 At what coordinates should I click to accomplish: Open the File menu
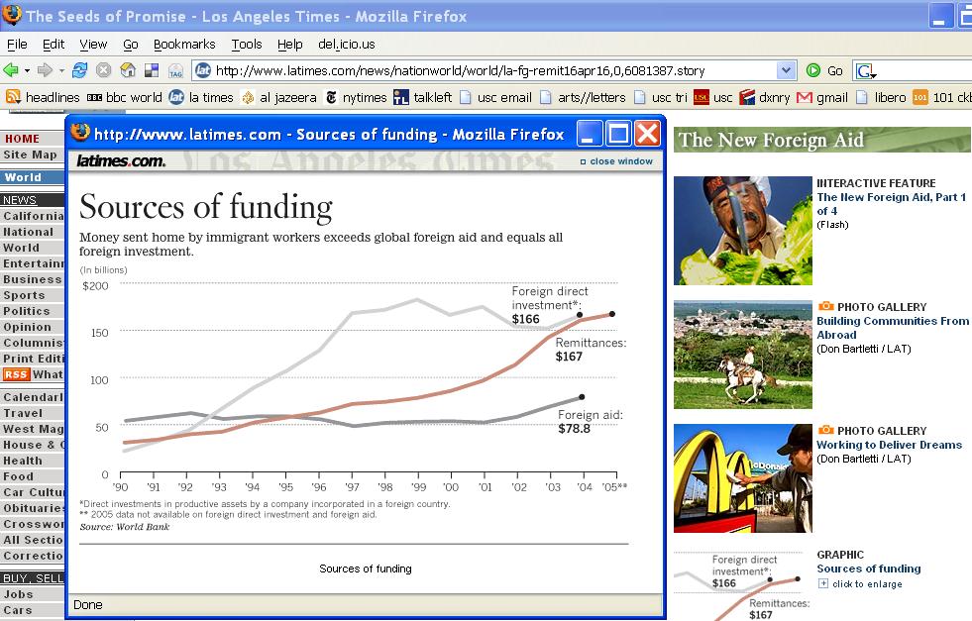(17, 44)
